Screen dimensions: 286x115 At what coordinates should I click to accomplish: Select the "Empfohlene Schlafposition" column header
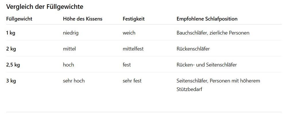(207, 19)
